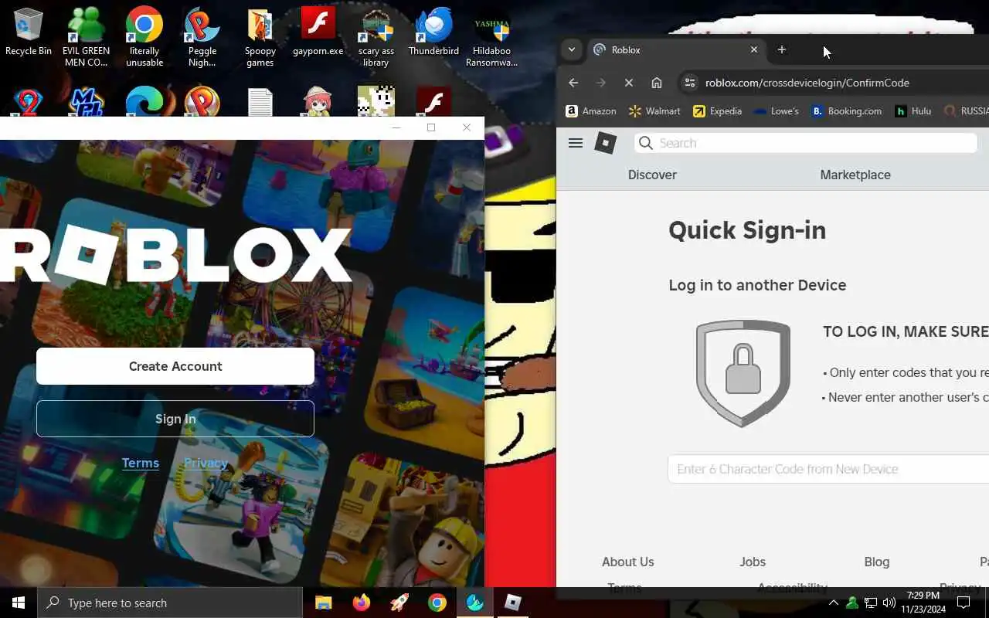Open the network icon in system tray
Image resolution: width=989 pixels, height=618 pixels.
click(x=870, y=603)
